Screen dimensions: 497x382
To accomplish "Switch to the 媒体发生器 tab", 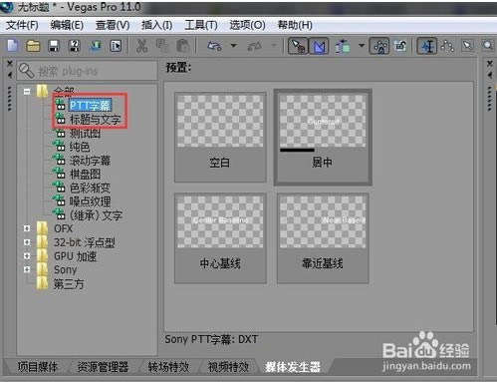I will coord(293,367).
